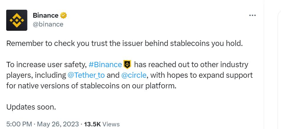The height and width of the screenshot is (129, 281).
Task: Click the "Updates soon." text
Action: coord(31,107)
